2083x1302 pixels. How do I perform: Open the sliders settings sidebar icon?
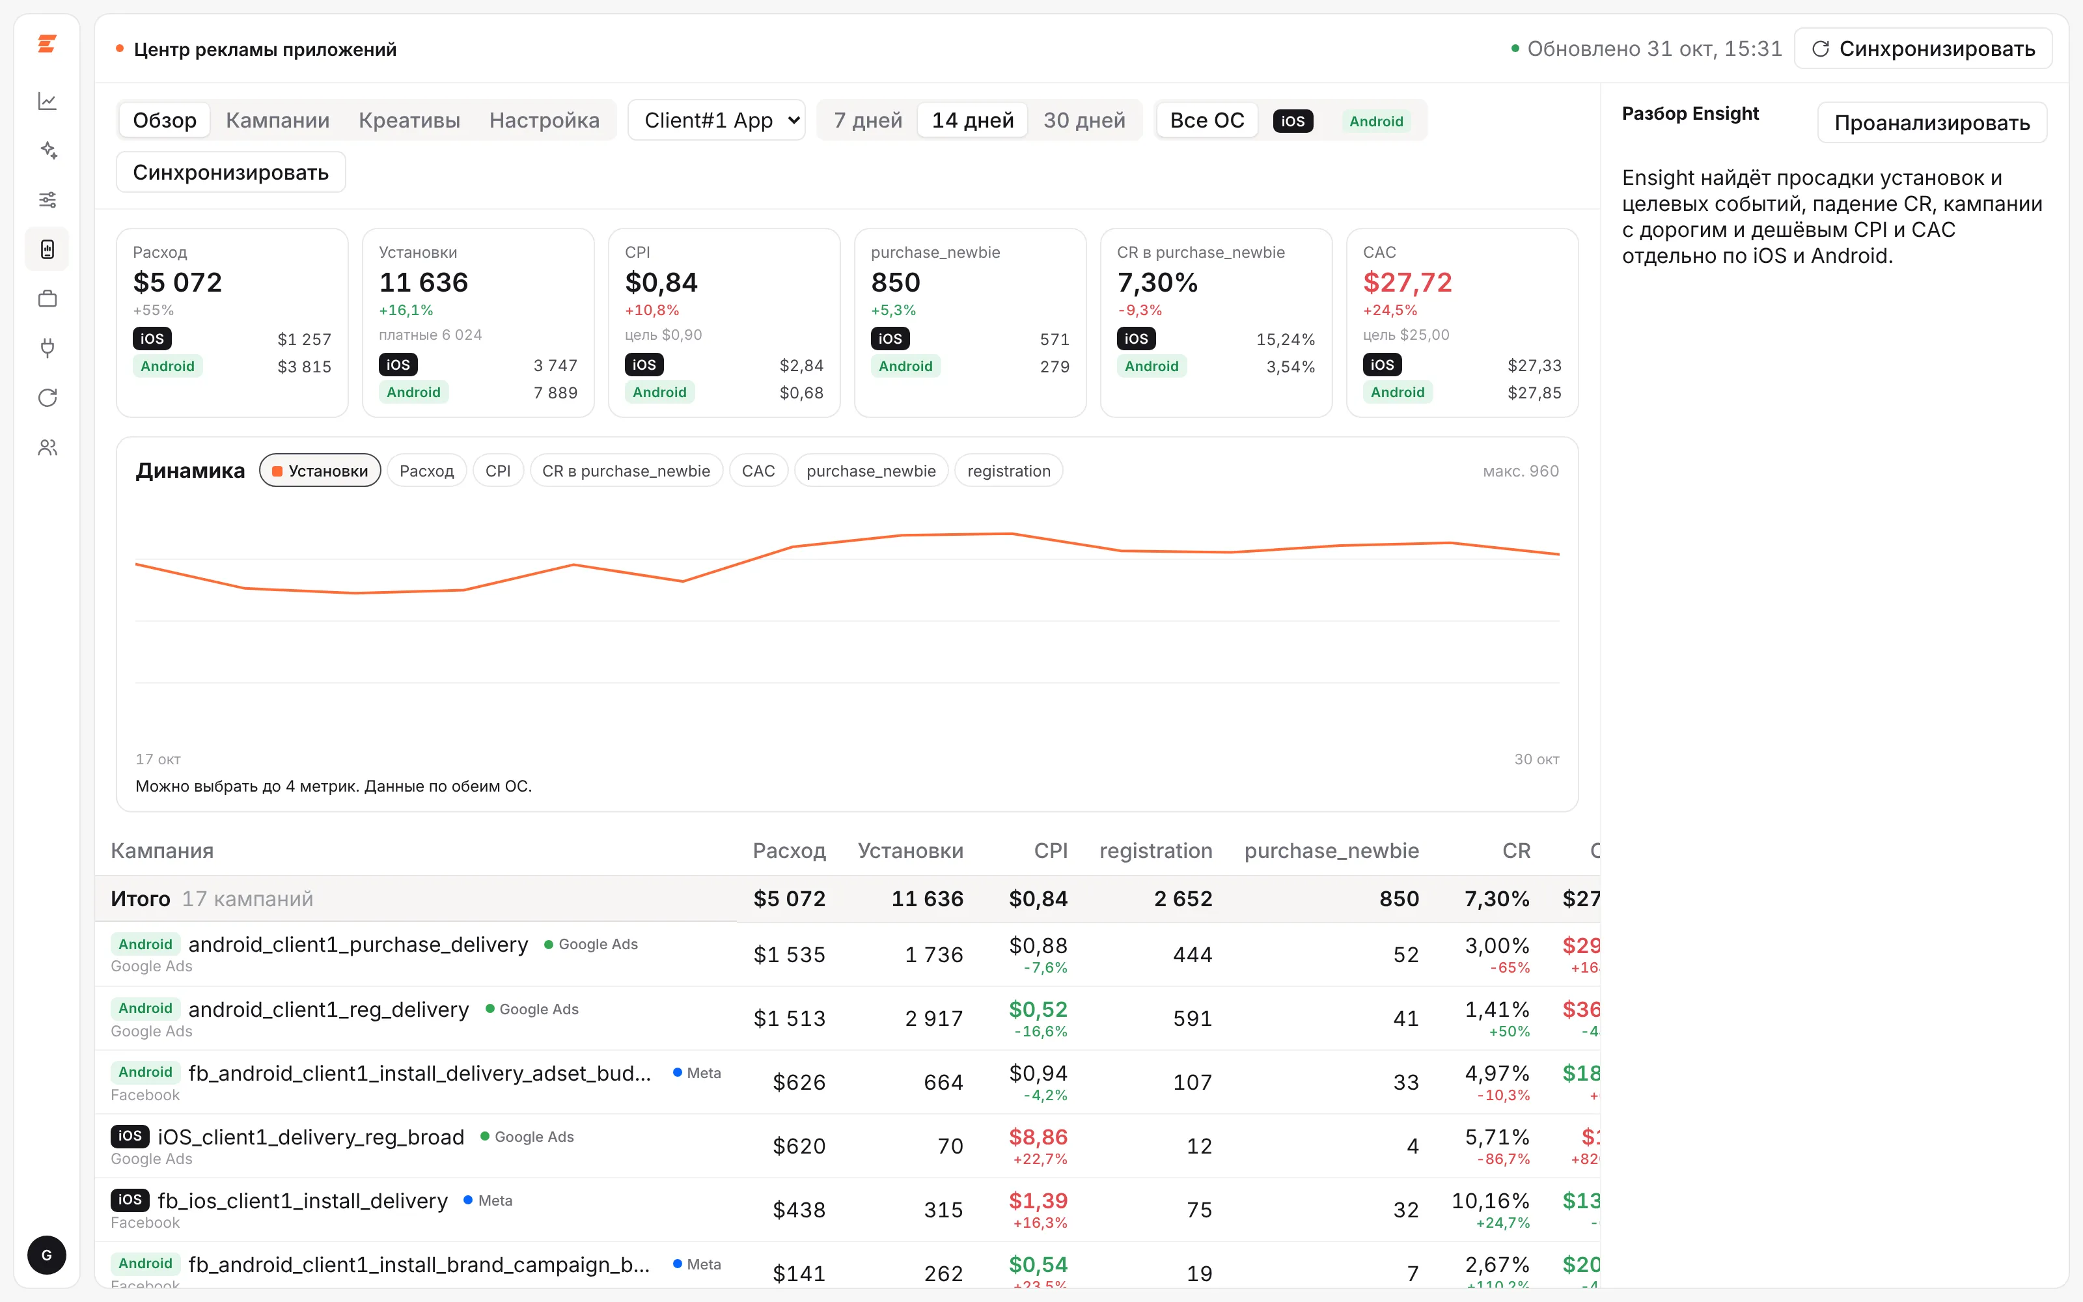tap(48, 200)
